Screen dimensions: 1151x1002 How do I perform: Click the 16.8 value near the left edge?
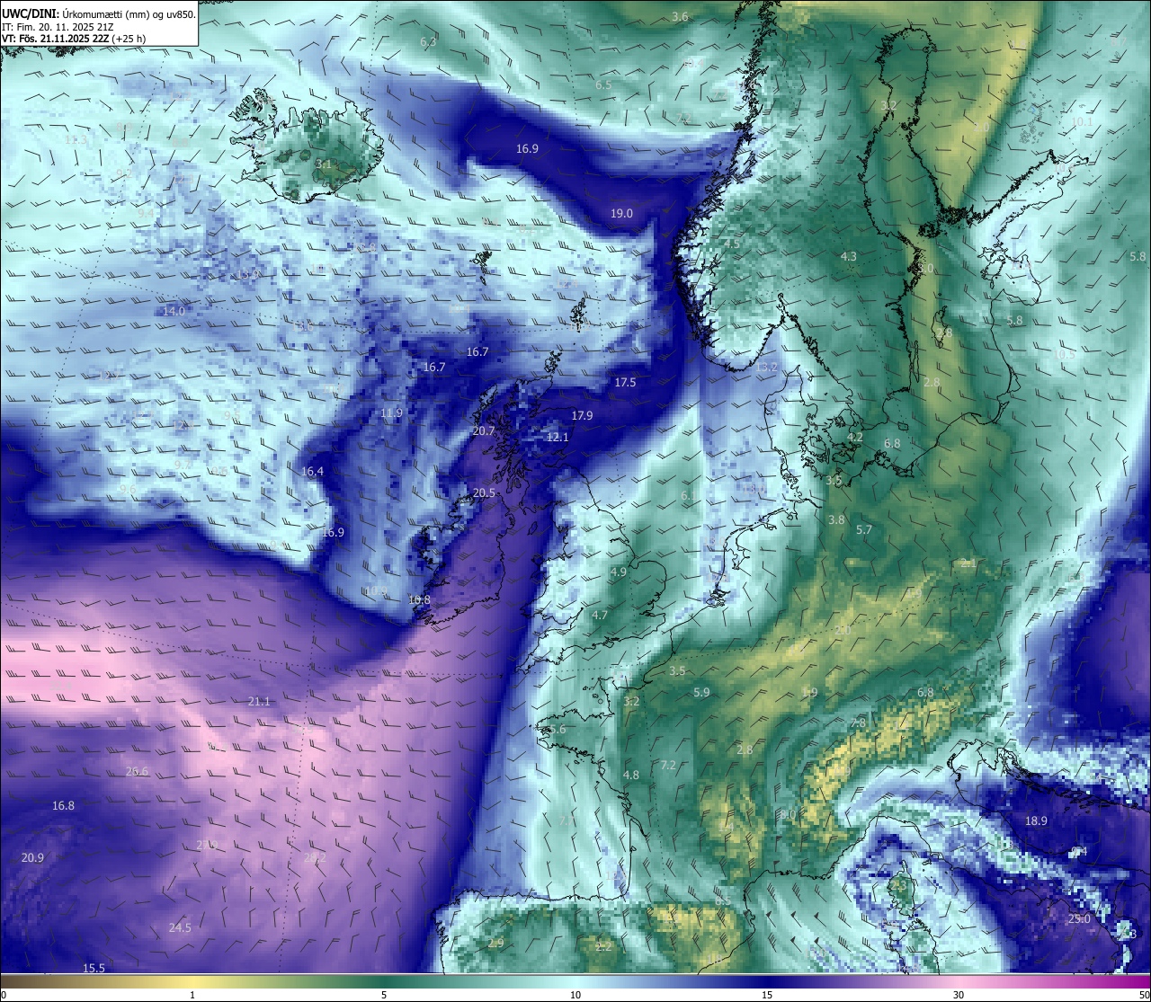tap(63, 806)
